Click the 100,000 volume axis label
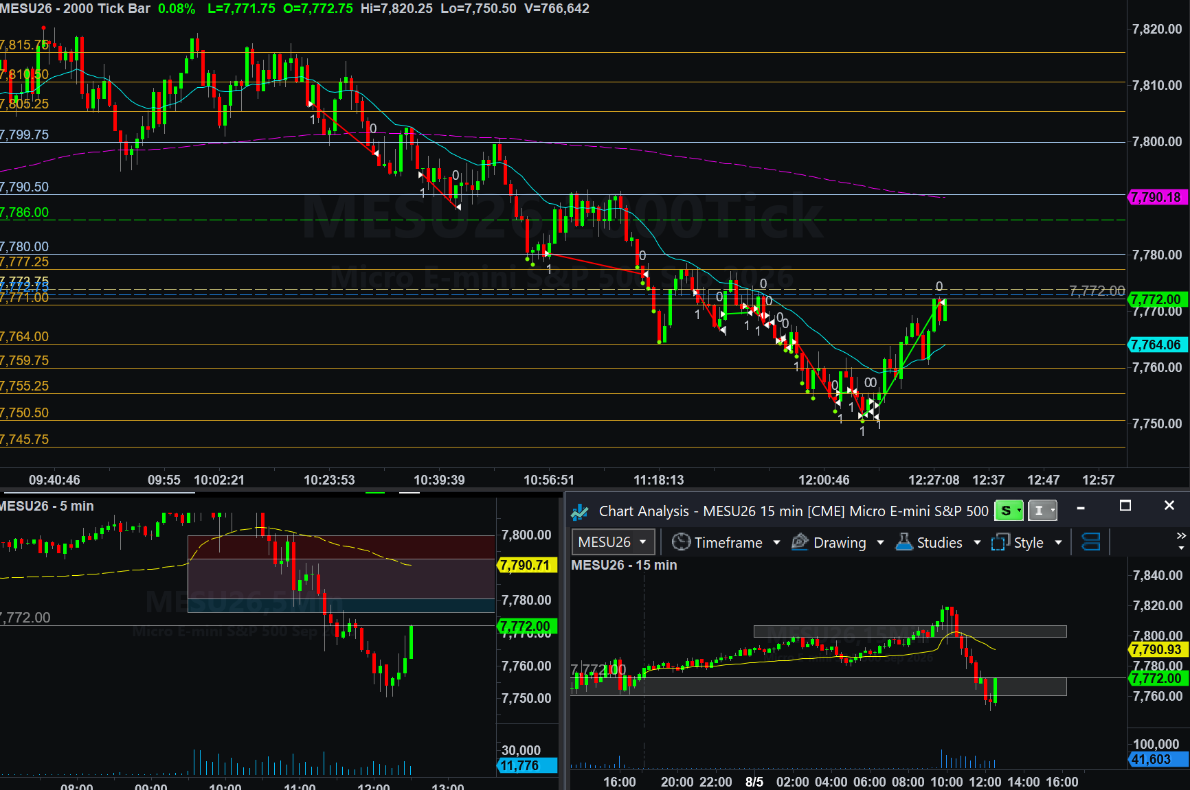Image resolution: width=1190 pixels, height=790 pixels. 1156,744
